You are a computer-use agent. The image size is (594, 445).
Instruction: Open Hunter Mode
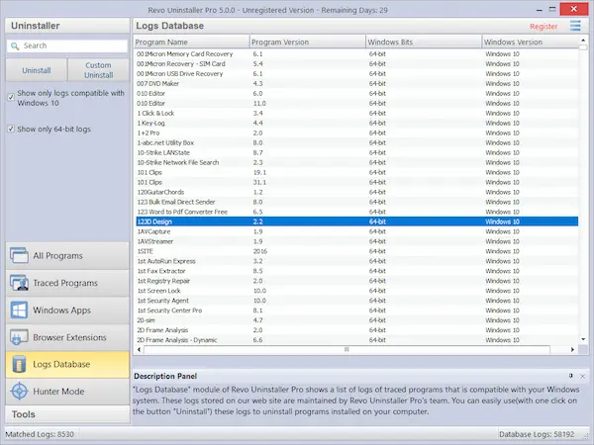(x=67, y=392)
